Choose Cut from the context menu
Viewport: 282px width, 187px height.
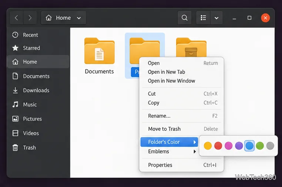[182, 93]
